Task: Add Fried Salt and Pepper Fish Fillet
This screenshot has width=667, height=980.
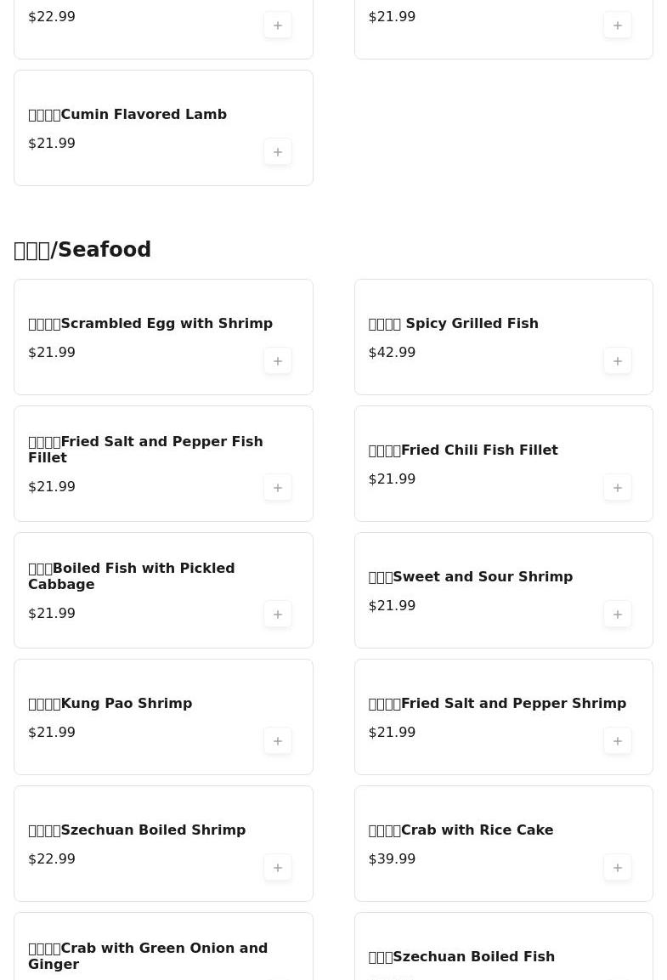Action: coord(278,488)
